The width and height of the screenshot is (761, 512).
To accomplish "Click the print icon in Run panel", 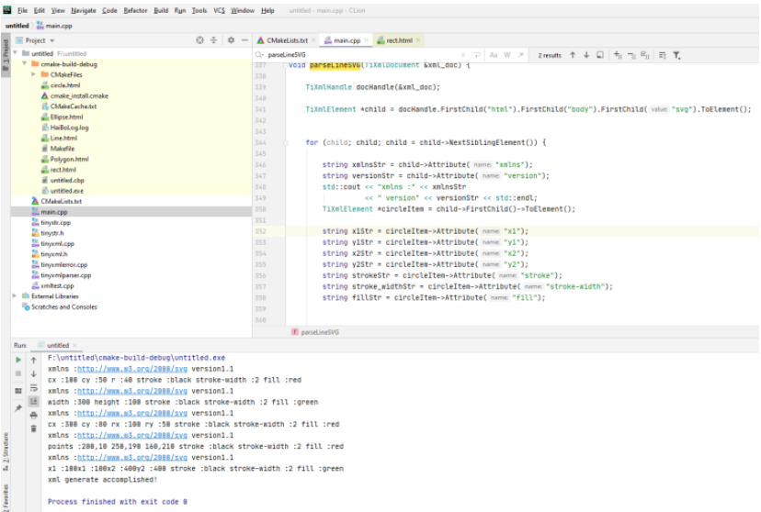I will click(x=35, y=415).
